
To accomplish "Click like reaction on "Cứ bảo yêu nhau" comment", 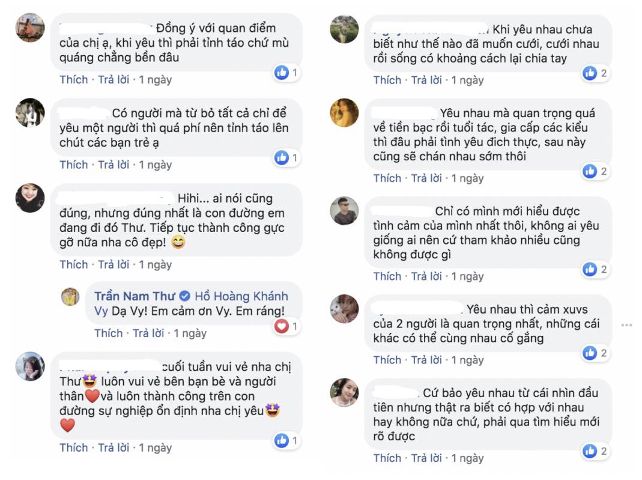I will [x=590, y=451].
